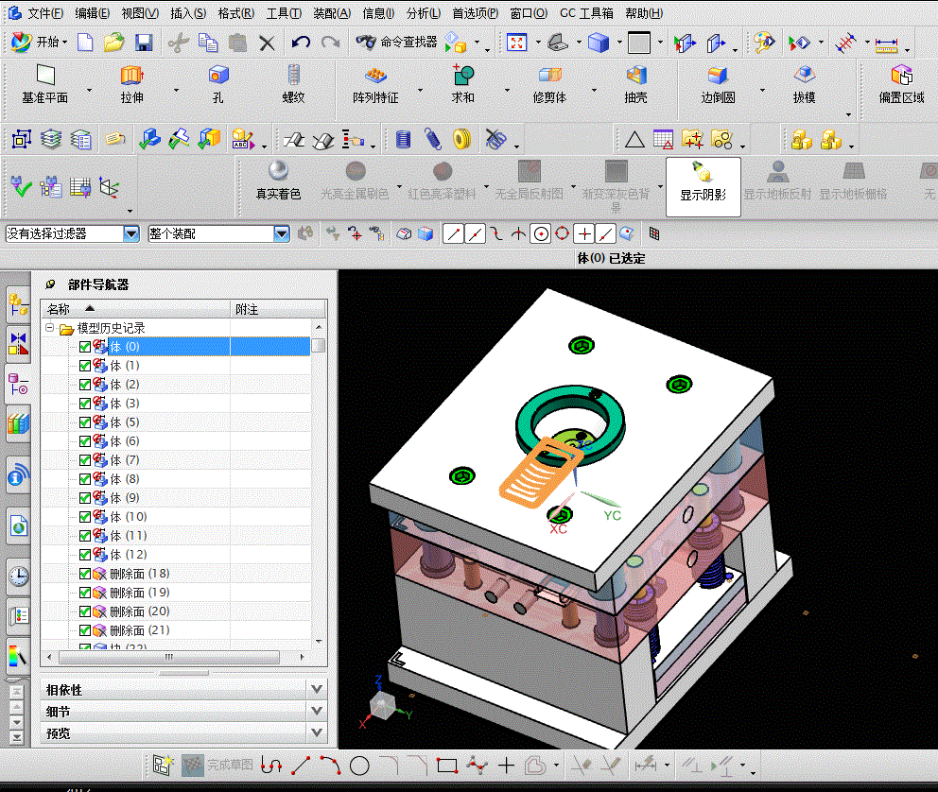Click the Command Finder (命令查找器) button

point(396,43)
